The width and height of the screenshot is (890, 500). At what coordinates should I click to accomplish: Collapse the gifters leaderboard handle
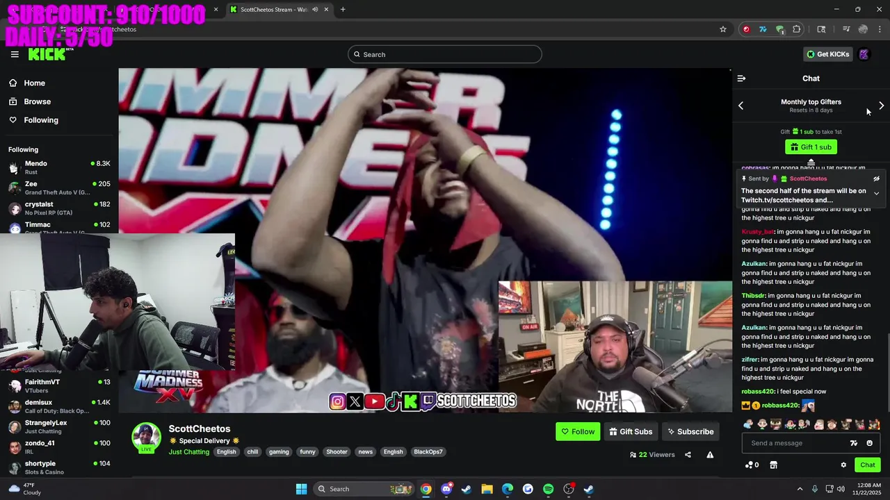[x=811, y=162]
